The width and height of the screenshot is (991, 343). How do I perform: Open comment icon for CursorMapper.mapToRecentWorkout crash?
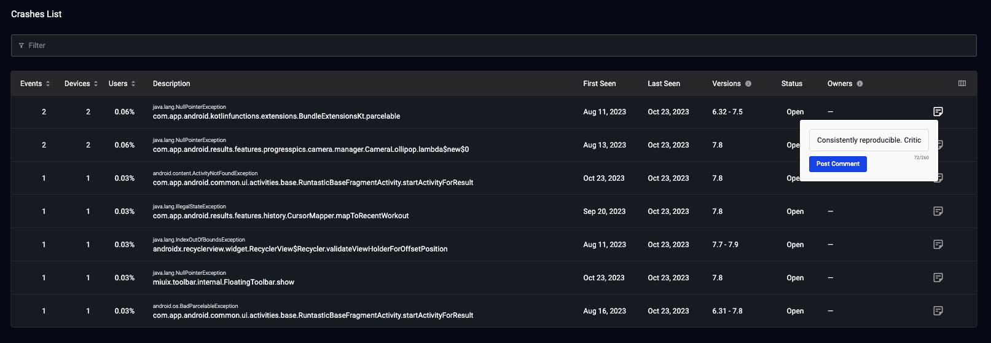[938, 211]
